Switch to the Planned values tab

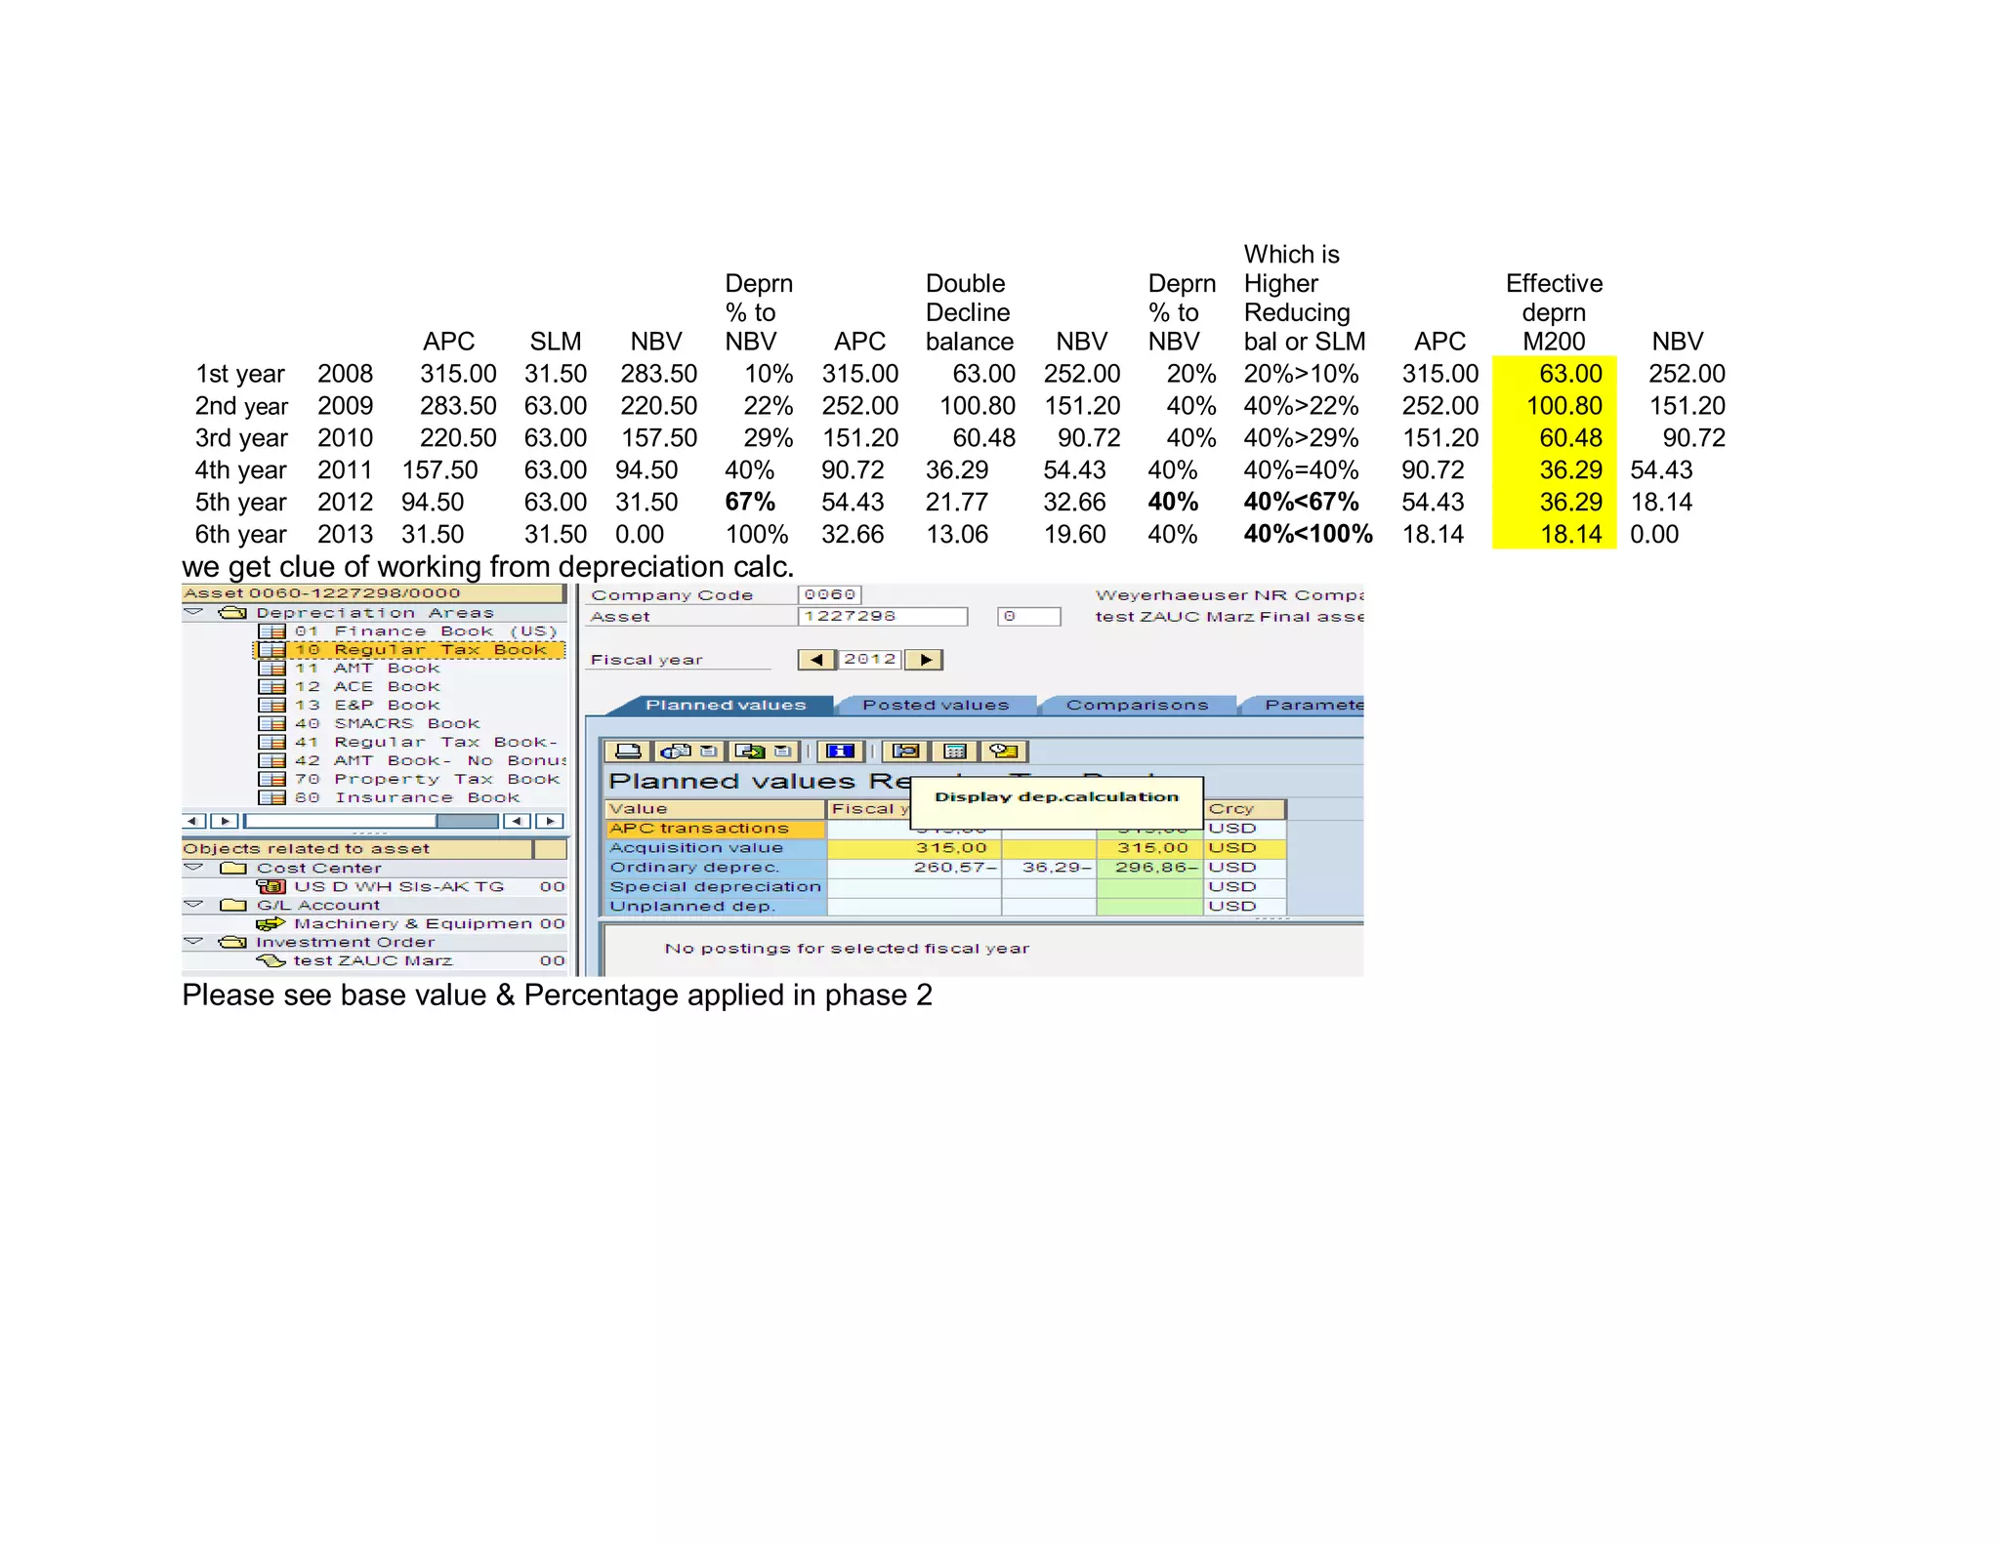click(725, 706)
